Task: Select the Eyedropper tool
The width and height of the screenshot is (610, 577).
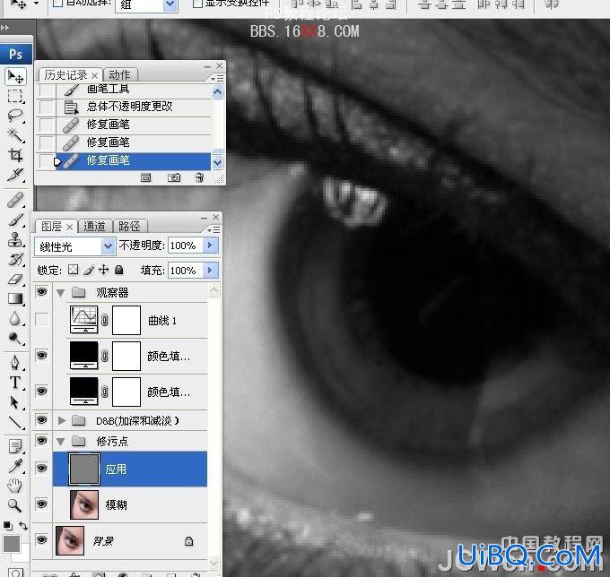Action: pyautogui.click(x=15, y=466)
